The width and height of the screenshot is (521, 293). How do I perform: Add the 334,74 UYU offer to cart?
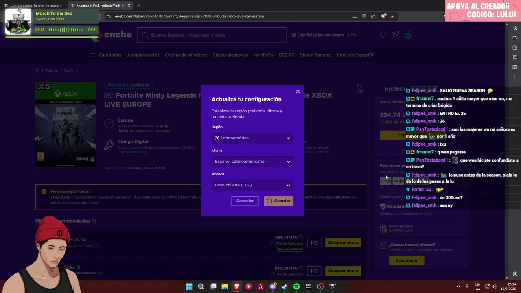tap(314, 243)
